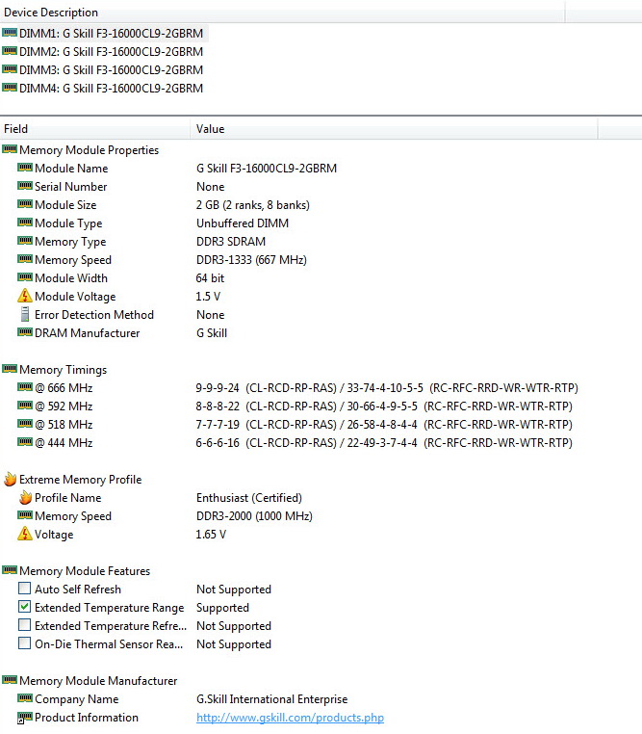Screen dimensions: 642x734
Task: Click the Module Width row icon
Action: pyautogui.click(x=25, y=277)
